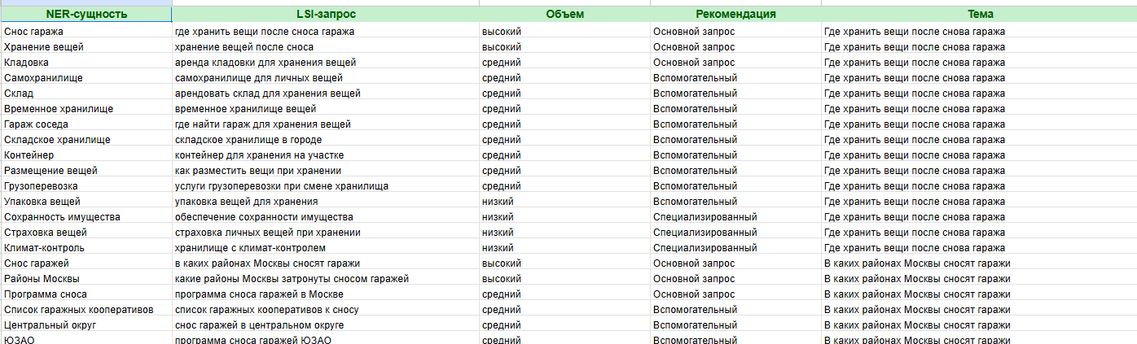Click the Объем column header
This screenshot has width=1137, height=344.
click(564, 15)
